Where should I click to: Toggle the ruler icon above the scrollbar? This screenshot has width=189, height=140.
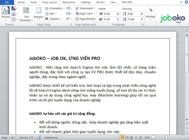(187, 30)
